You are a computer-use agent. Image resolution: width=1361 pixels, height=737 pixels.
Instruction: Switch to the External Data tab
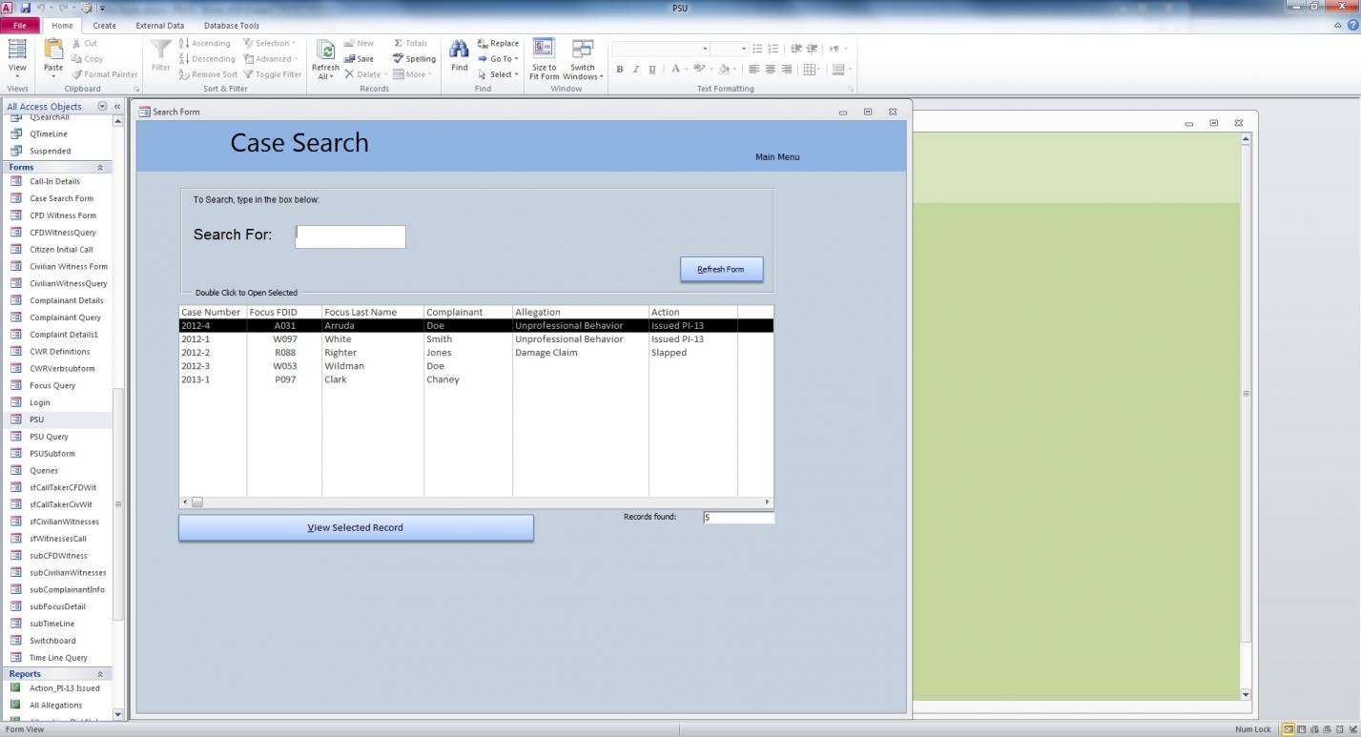pyautogui.click(x=160, y=26)
